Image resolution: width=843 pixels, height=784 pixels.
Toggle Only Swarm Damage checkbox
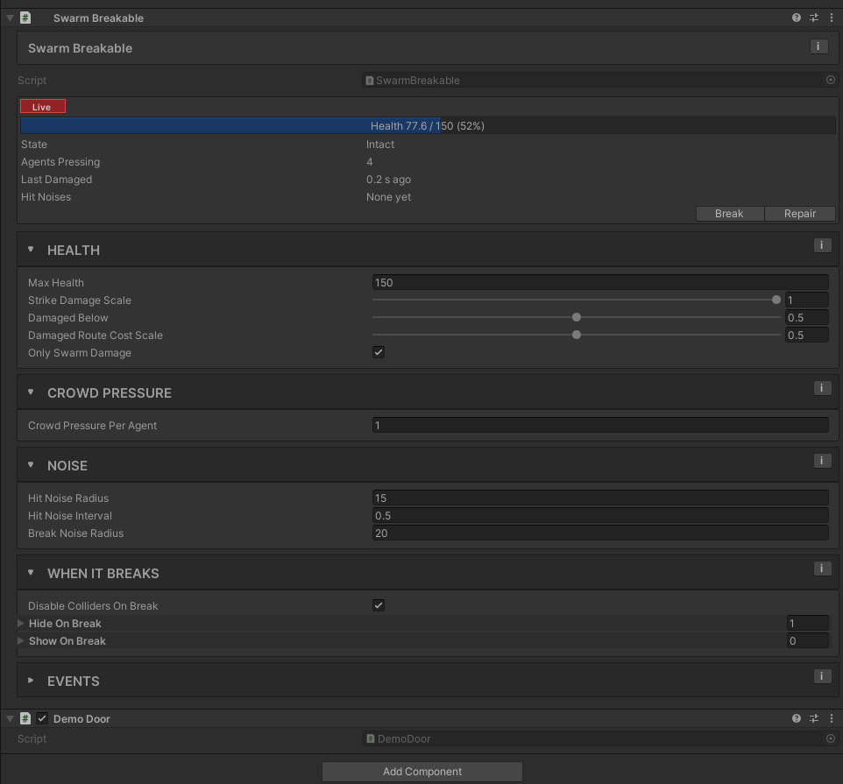pyautogui.click(x=379, y=352)
